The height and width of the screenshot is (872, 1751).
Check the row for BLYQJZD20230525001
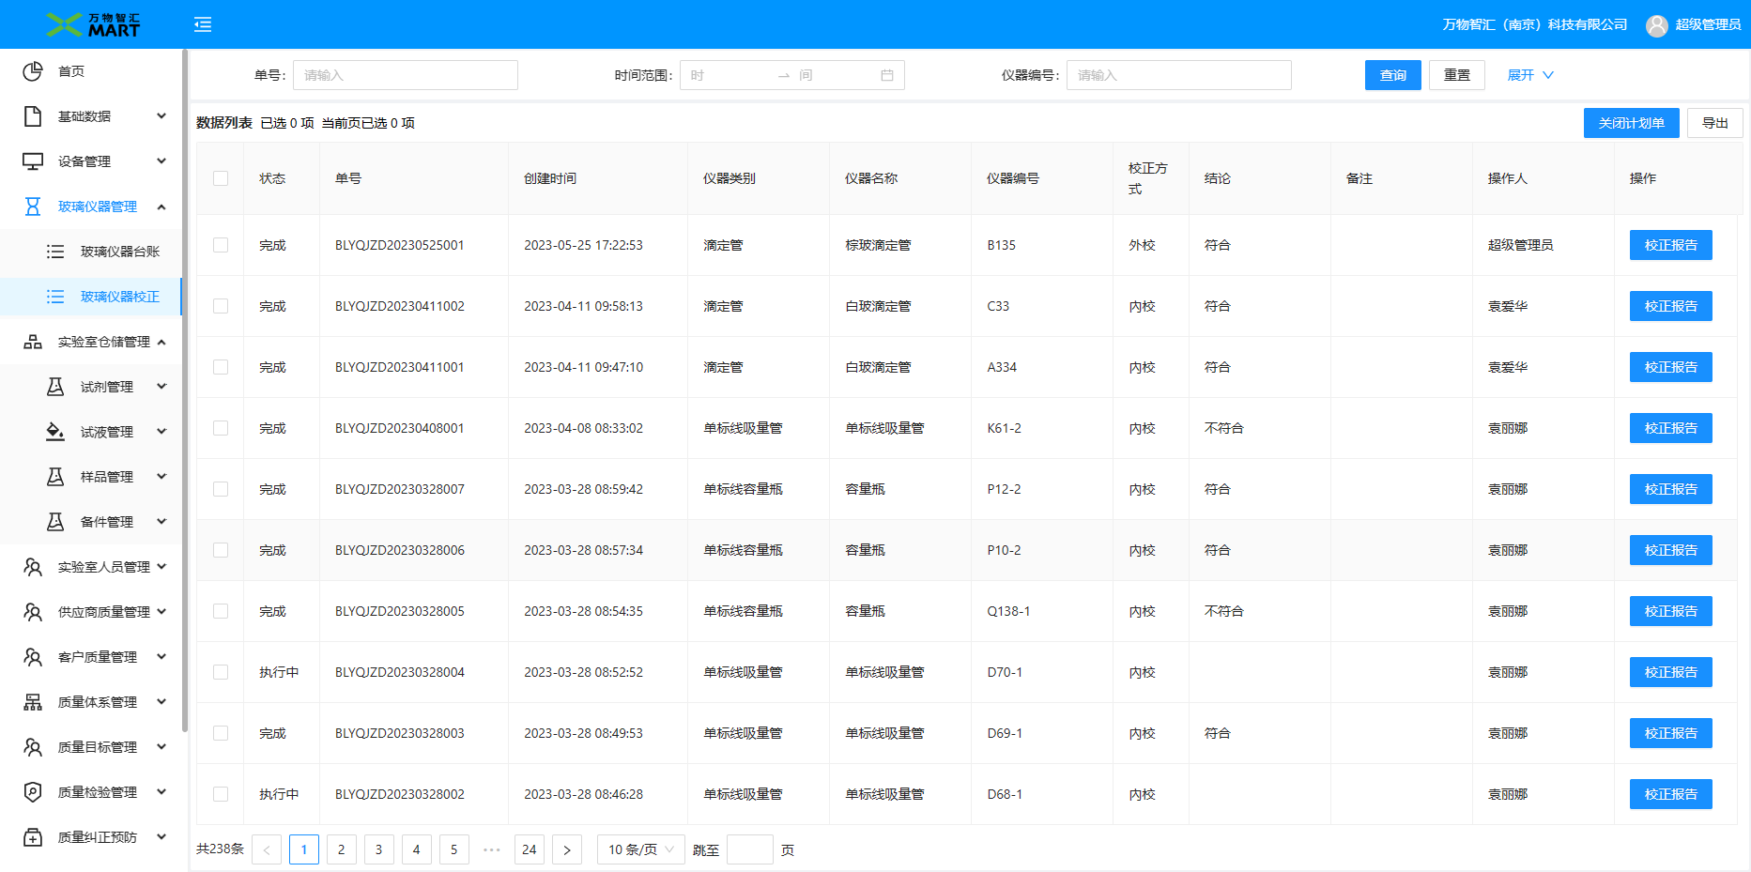(221, 245)
